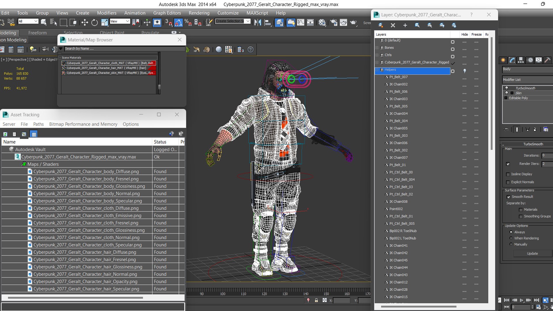The height and width of the screenshot is (311, 553).
Task: Open Render Setup teapot icon
Action: coord(334,22)
